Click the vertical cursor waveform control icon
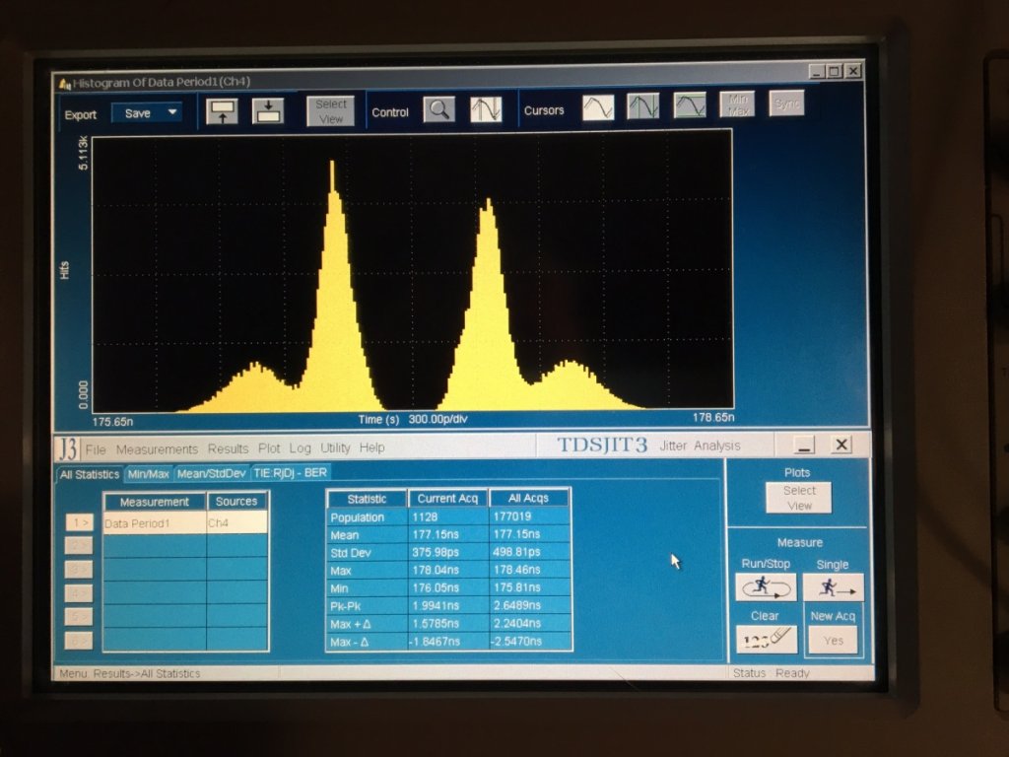 point(486,109)
